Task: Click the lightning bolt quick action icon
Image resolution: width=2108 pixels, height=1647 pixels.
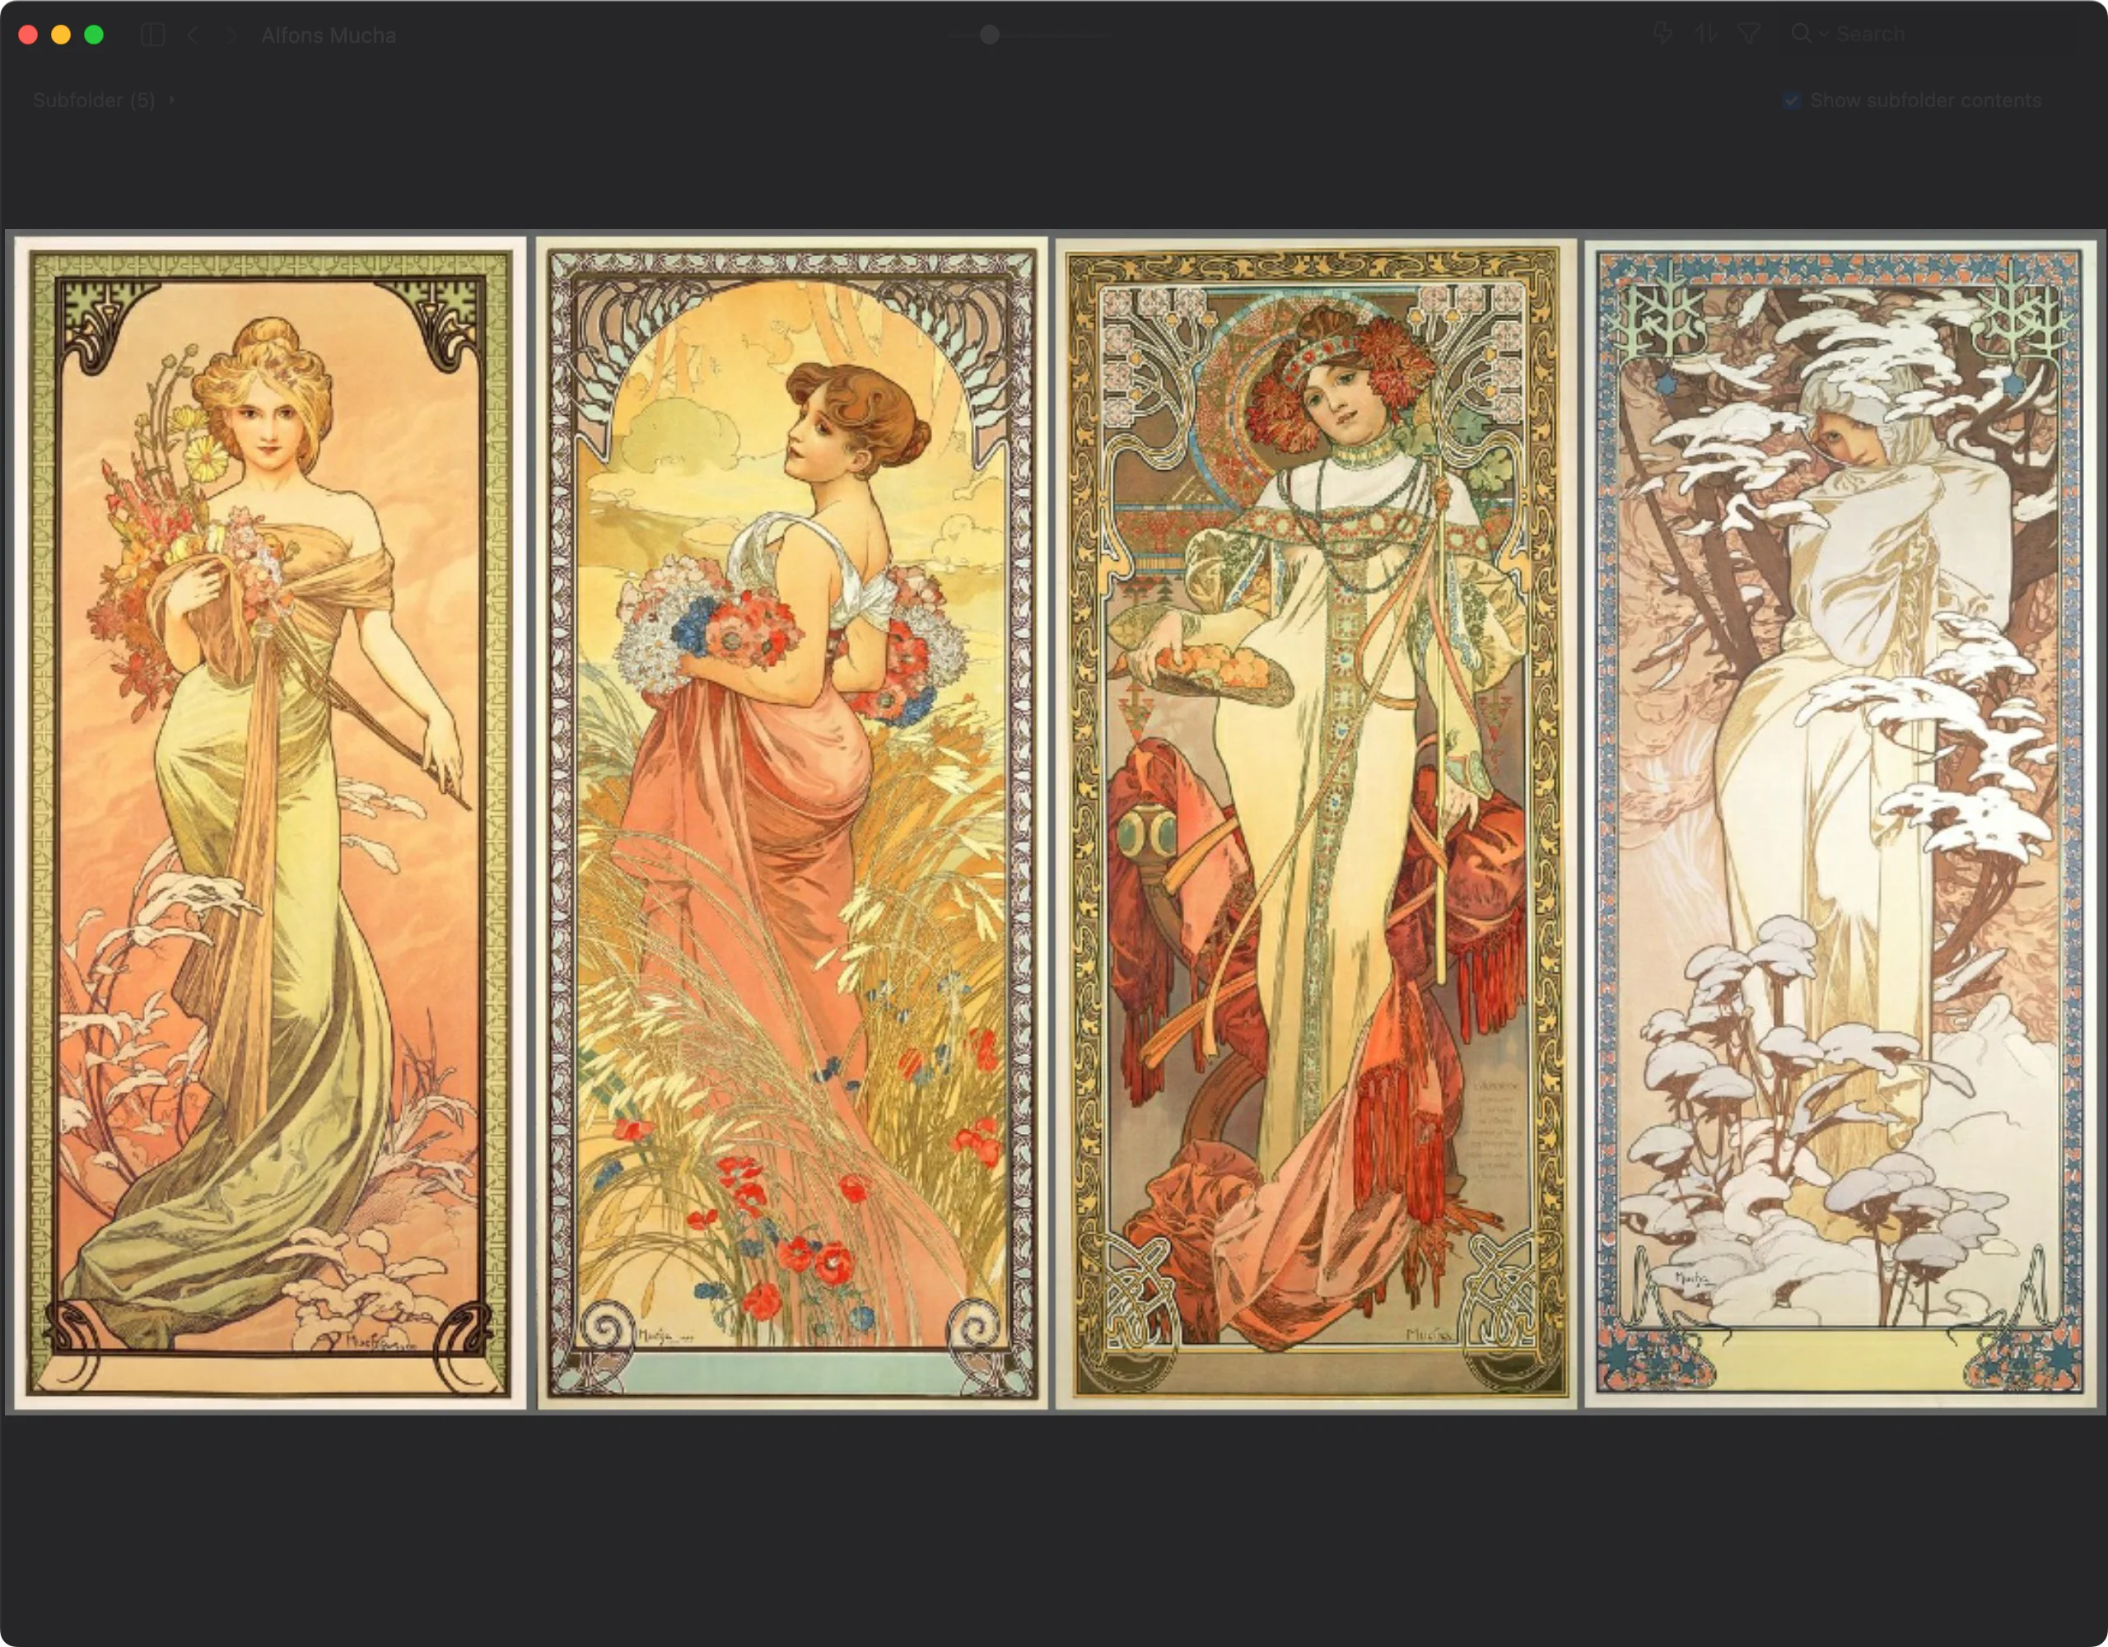Action: pos(1662,34)
